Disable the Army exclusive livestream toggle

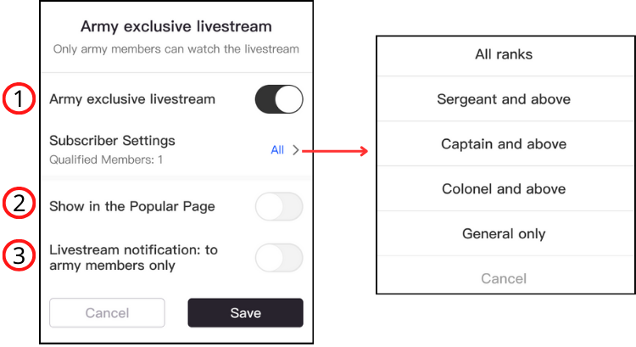point(279,99)
